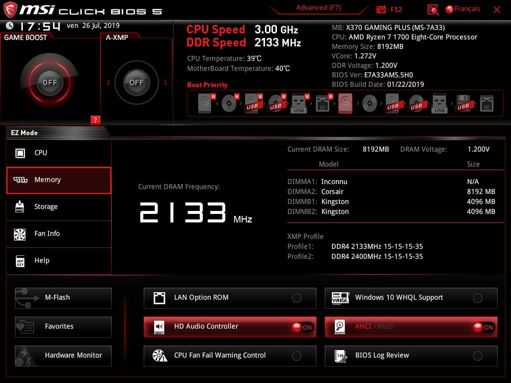Show the Fan Info panel
The image size is (511, 383).
tap(59, 234)
